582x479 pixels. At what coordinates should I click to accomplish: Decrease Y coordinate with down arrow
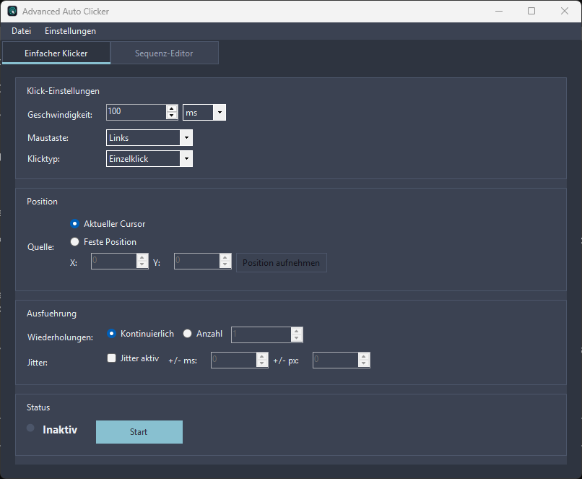click(x=225, y=264)
